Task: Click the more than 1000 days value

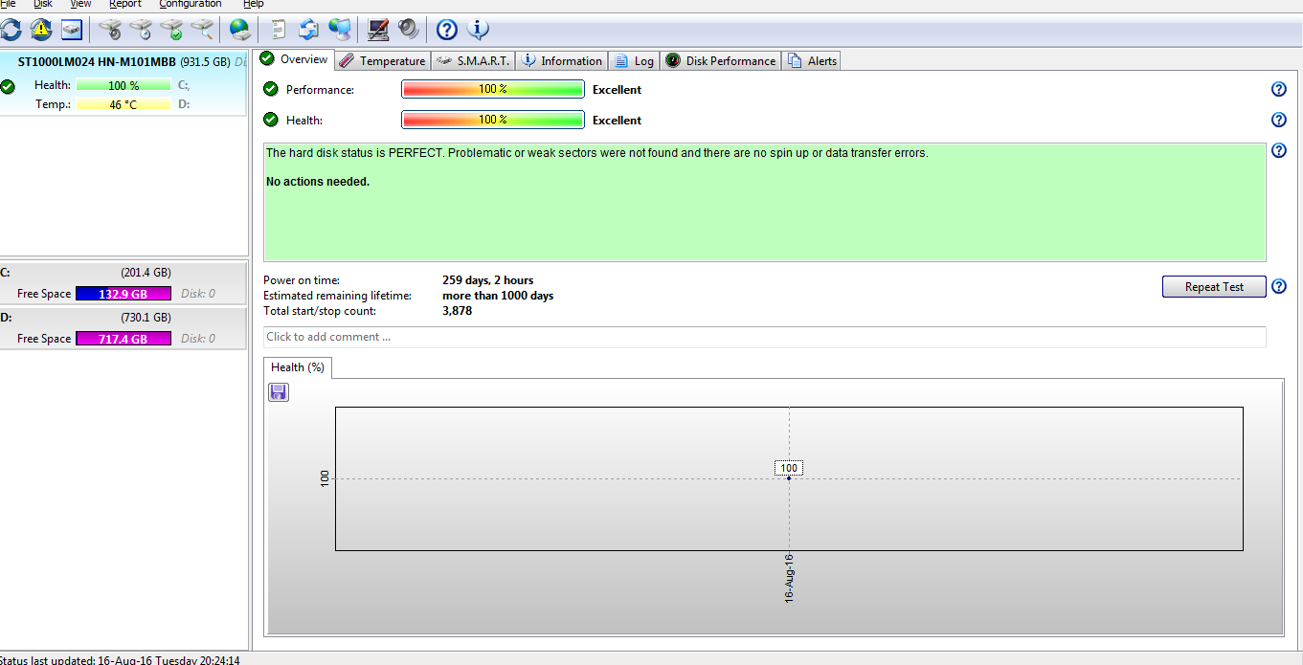Action: point(498,296)
